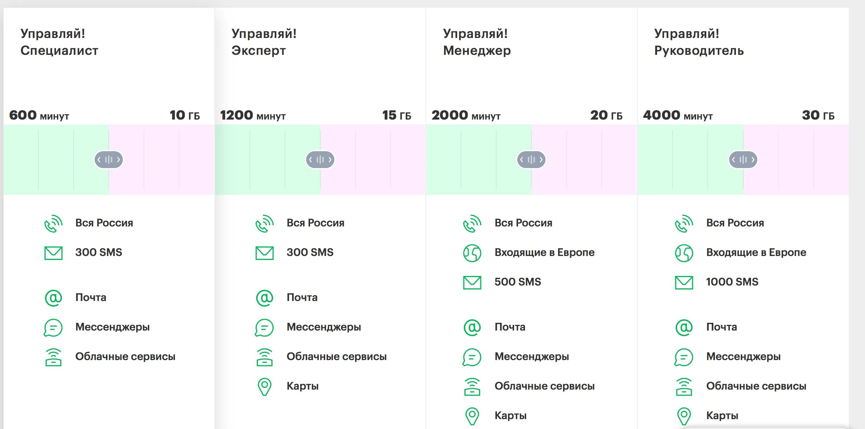Click the Мессенджеры chat bubble icon in Специалист
The height and width of the screenshot is (429, 865).
point(53,328)
